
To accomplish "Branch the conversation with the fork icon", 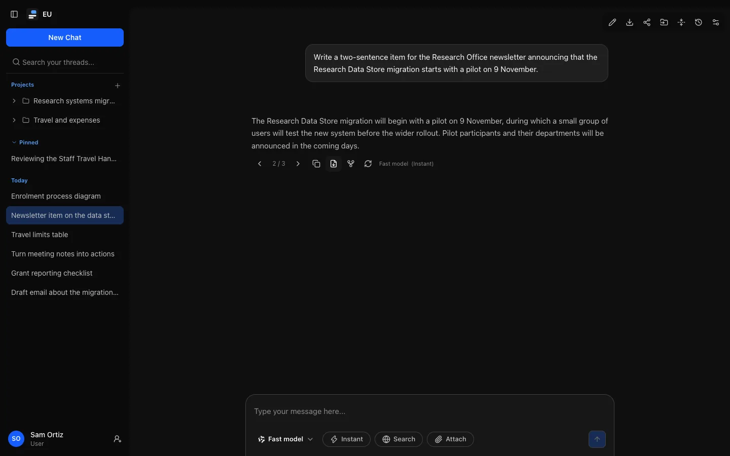I will 351,164.
